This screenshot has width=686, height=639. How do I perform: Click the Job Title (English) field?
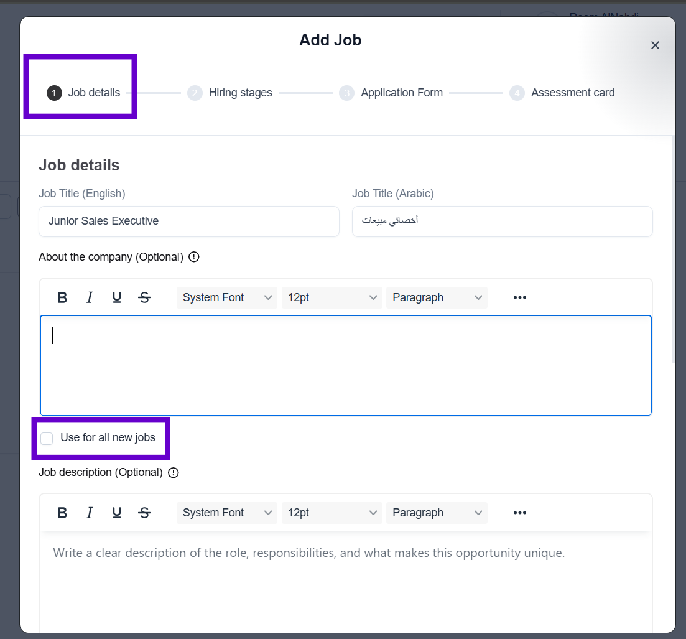coord(188,221)
